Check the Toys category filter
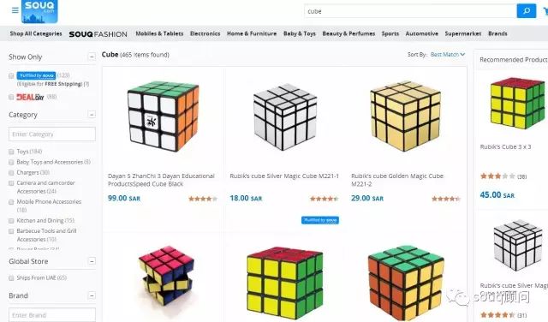548x322 pixels. [x=11, y=152]
